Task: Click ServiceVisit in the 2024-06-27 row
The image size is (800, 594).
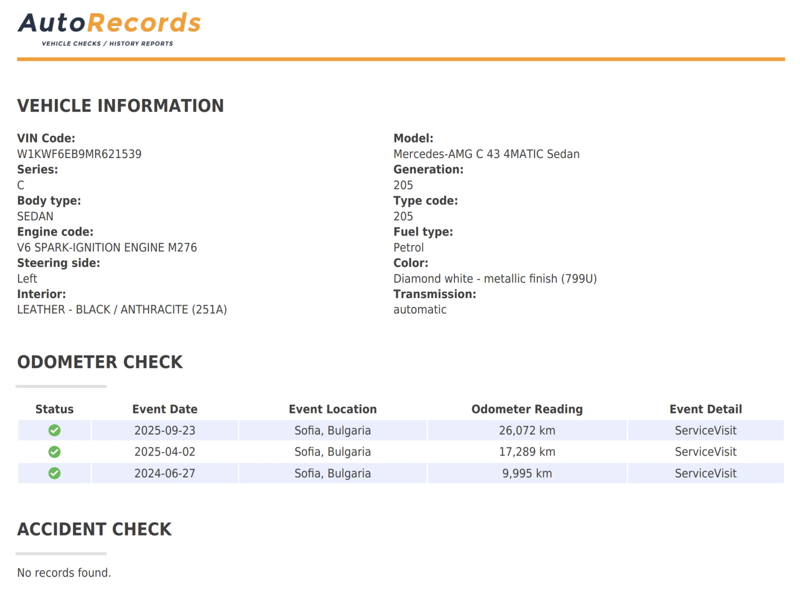Action: [x=705, y=473]
